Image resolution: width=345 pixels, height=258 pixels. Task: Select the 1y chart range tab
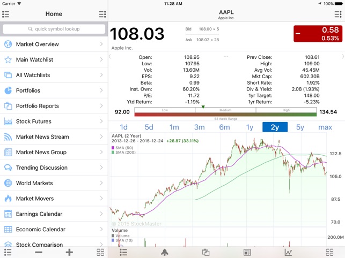click(249, 127)
